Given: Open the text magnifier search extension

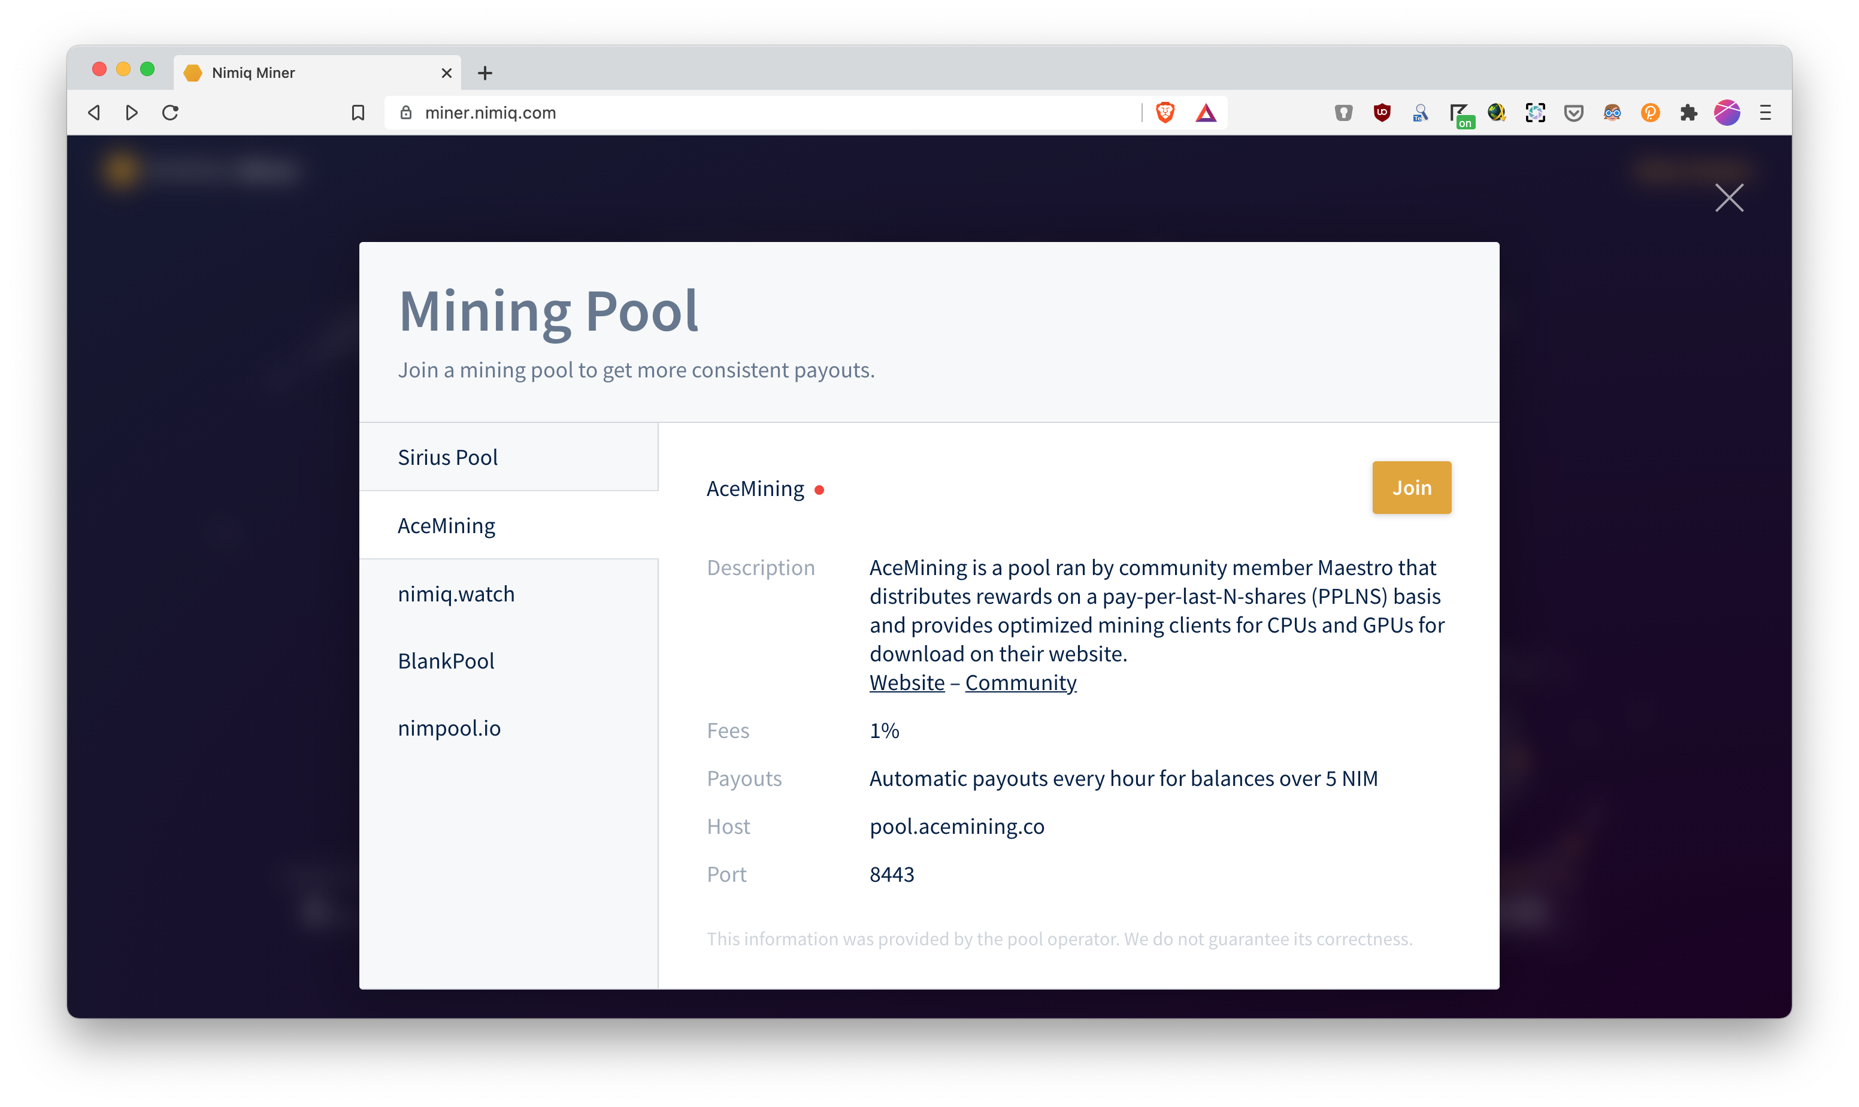Looking at the screenshot, I should pos(1420,113).
